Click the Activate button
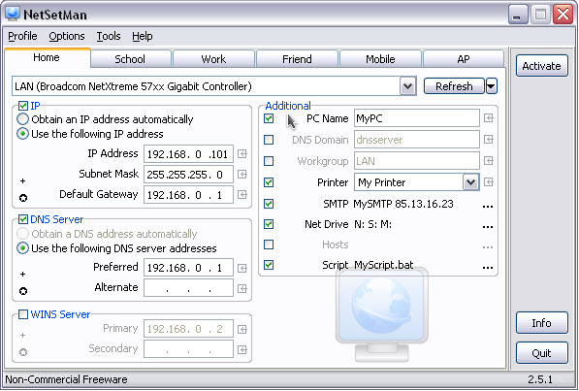This screenshot has width=579, height=391. tap(542, 66)
